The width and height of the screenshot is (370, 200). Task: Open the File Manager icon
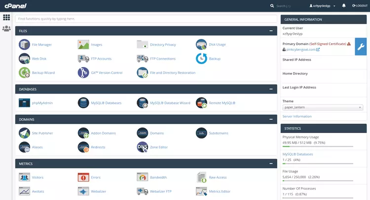point(24,44)
